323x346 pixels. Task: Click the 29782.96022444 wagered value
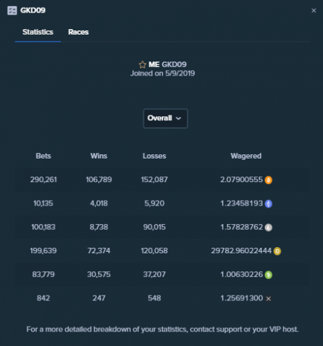tap(241, 251)
